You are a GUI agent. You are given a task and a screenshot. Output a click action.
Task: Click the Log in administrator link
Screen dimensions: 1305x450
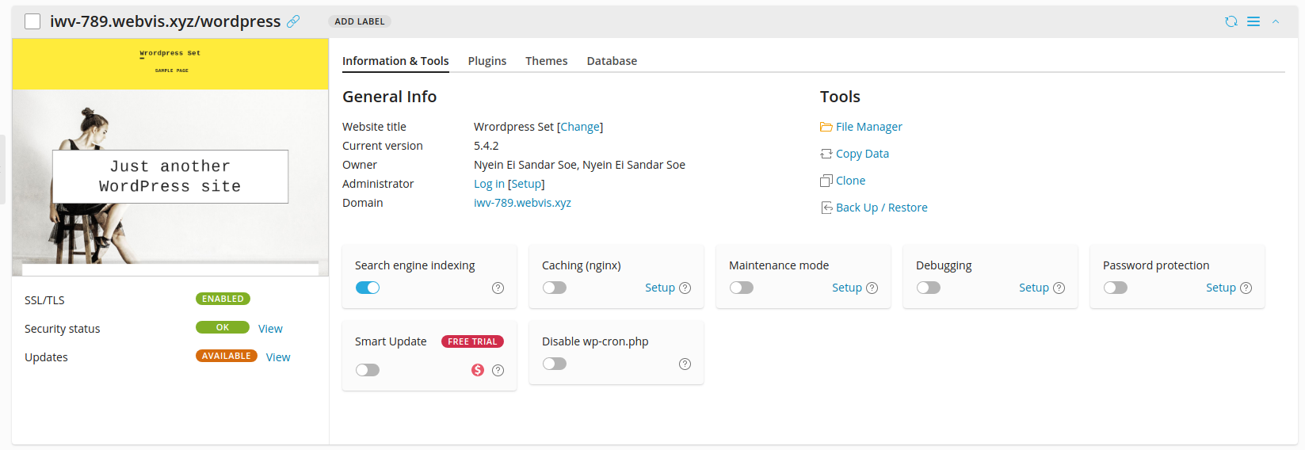[x=488, y=184]
